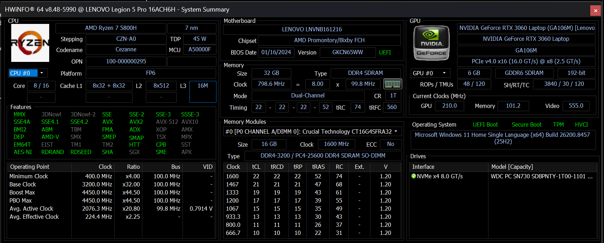
Task: Click the VID column header
Action: [198, 167]
